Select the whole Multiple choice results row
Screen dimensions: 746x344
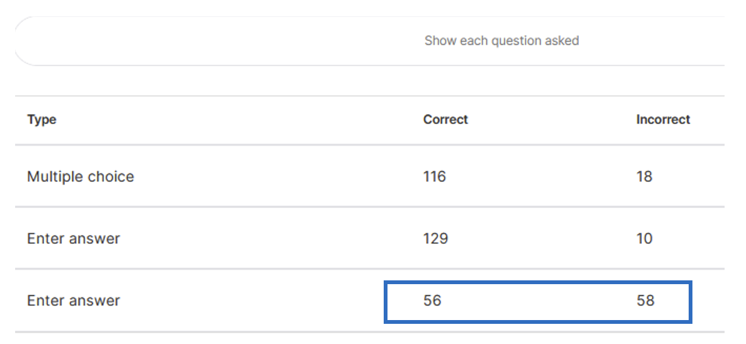tap(370, 176)
